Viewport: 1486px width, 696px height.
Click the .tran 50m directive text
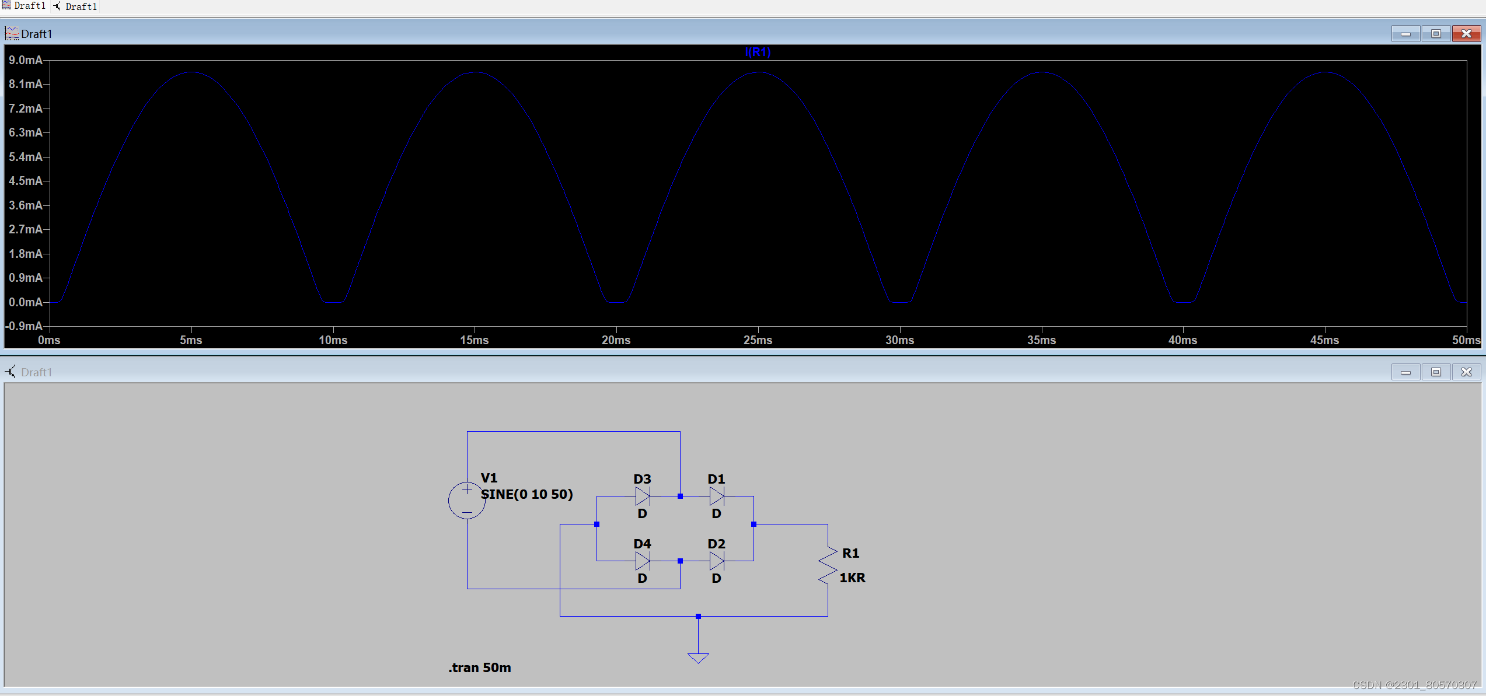tap(480, 667)
